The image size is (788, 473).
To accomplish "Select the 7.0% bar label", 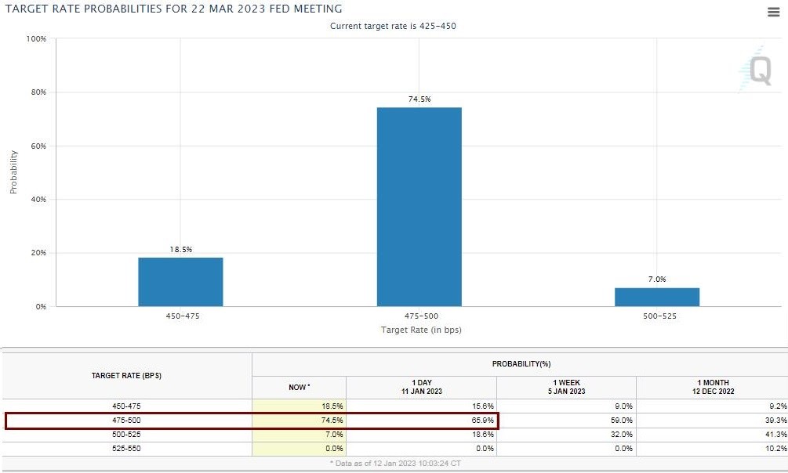I will [657, 280].
